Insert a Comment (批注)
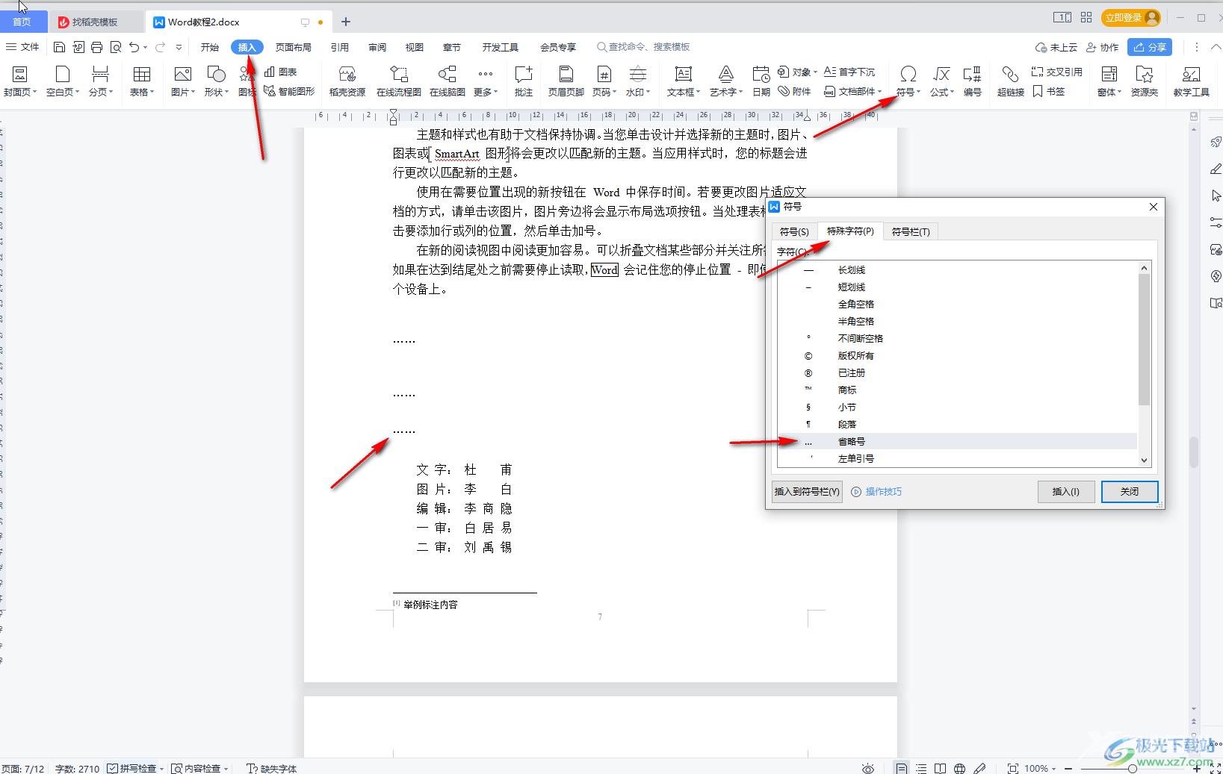 (x=524, y=81)
